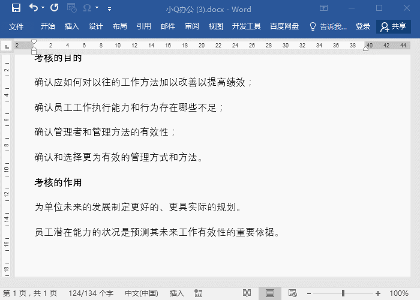This screenshot has width=420, height=300.
Task: Click the Redo/Repeat icon
Action: (x=55, y=8)
